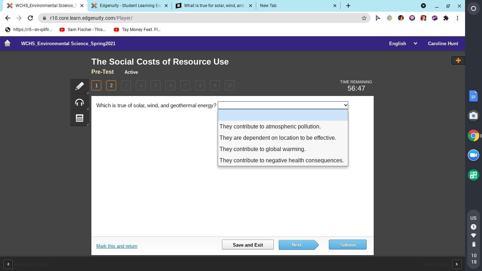Open the English language dropdown
The image size is (482, 271).
pos(403,43)
